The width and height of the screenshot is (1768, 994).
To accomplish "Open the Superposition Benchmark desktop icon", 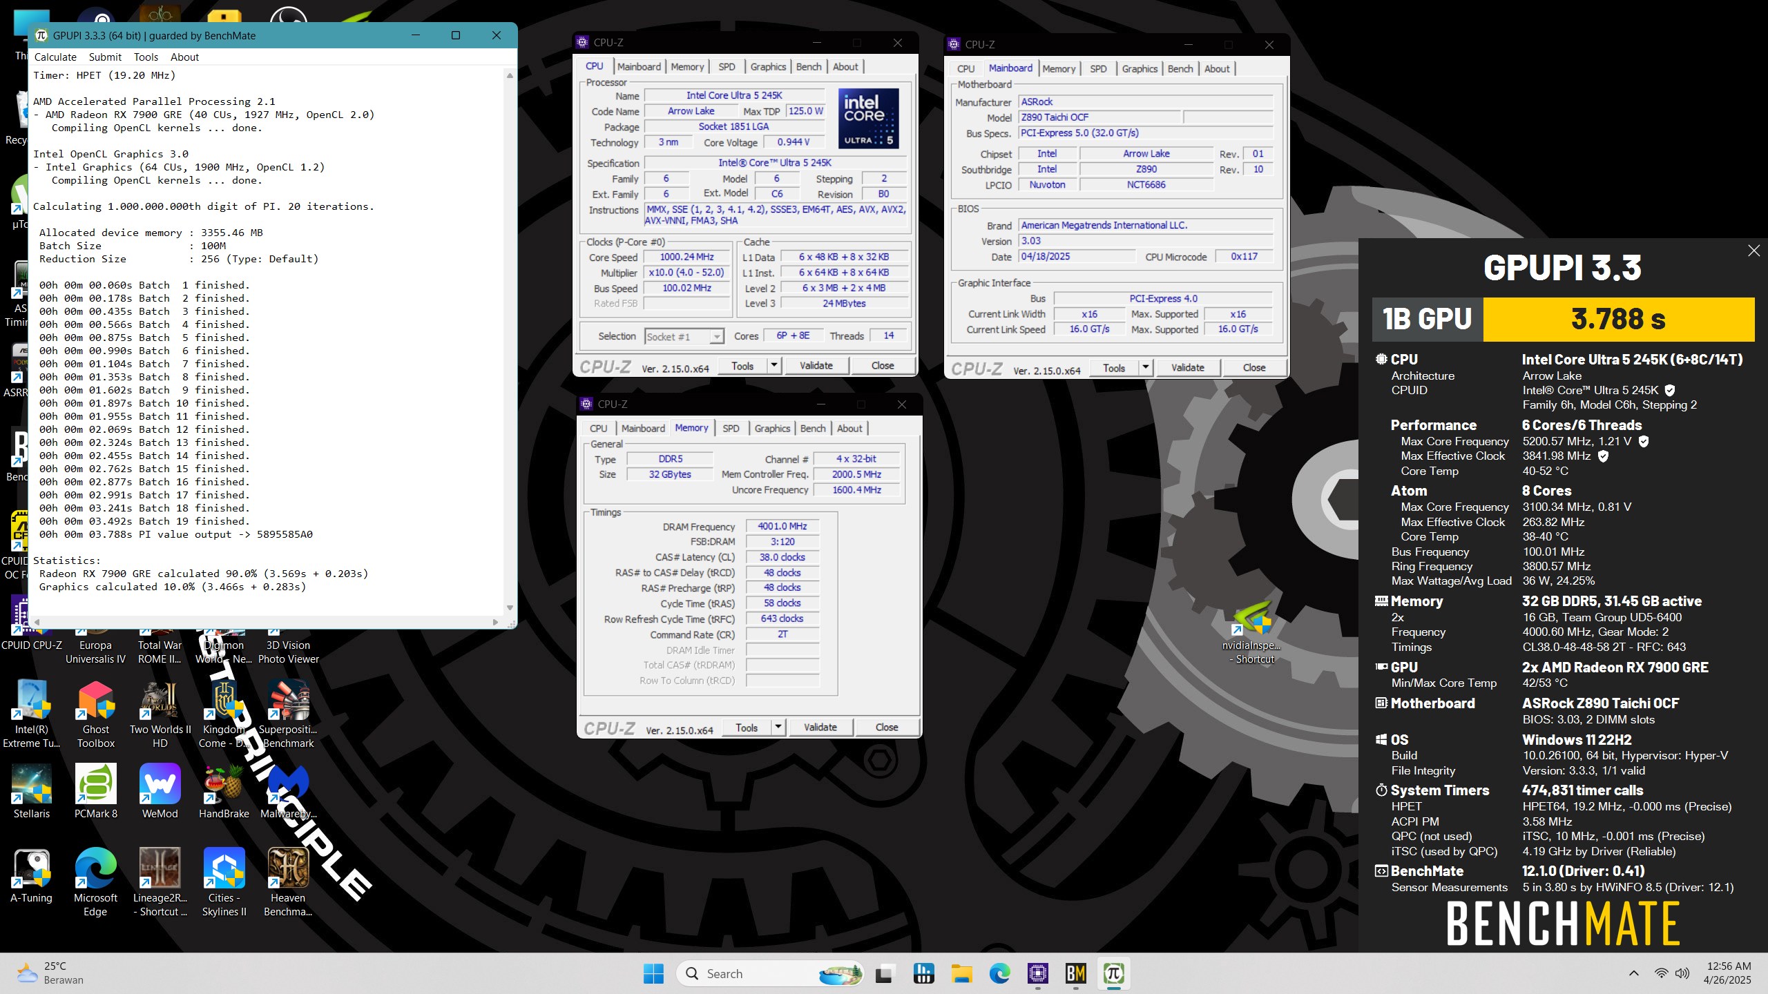I will (288, 715).
